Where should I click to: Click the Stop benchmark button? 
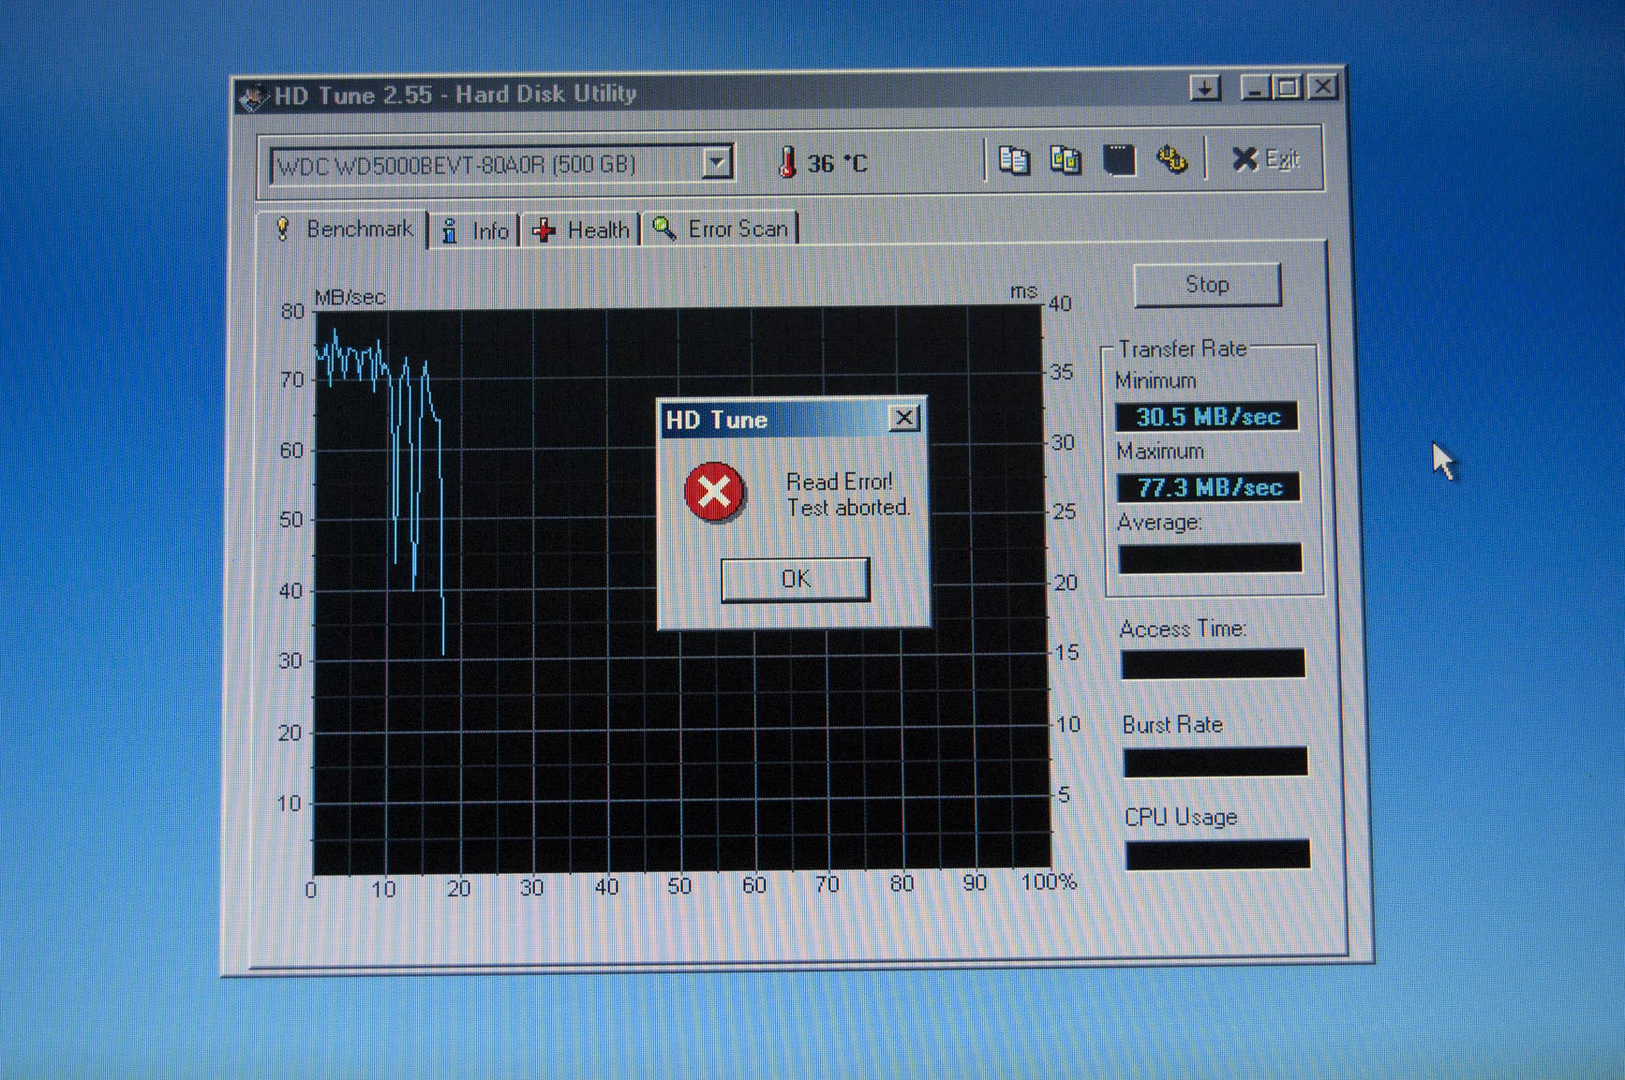(x=1207, y=285)
